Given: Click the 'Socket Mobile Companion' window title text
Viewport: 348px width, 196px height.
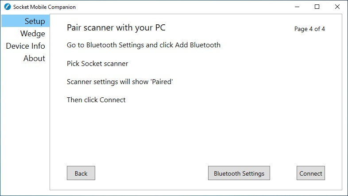Looking at the screenshot, I should coord(44,7).
